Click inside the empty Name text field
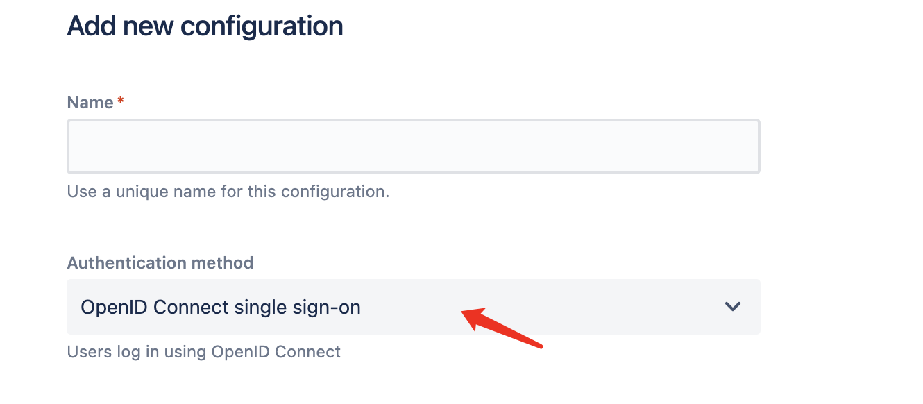 (x=414, y=146)
